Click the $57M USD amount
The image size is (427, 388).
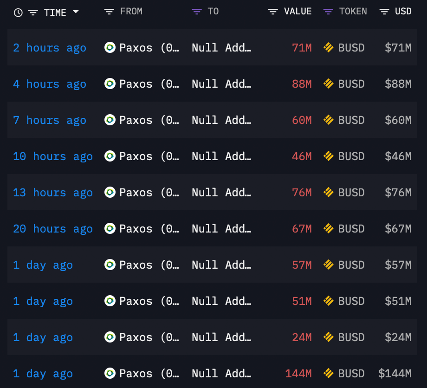tap(398, 265)
